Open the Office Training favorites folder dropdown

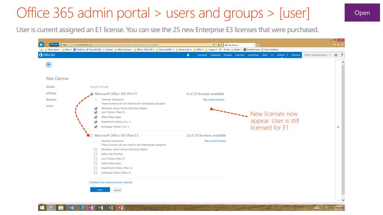(123, 50)
